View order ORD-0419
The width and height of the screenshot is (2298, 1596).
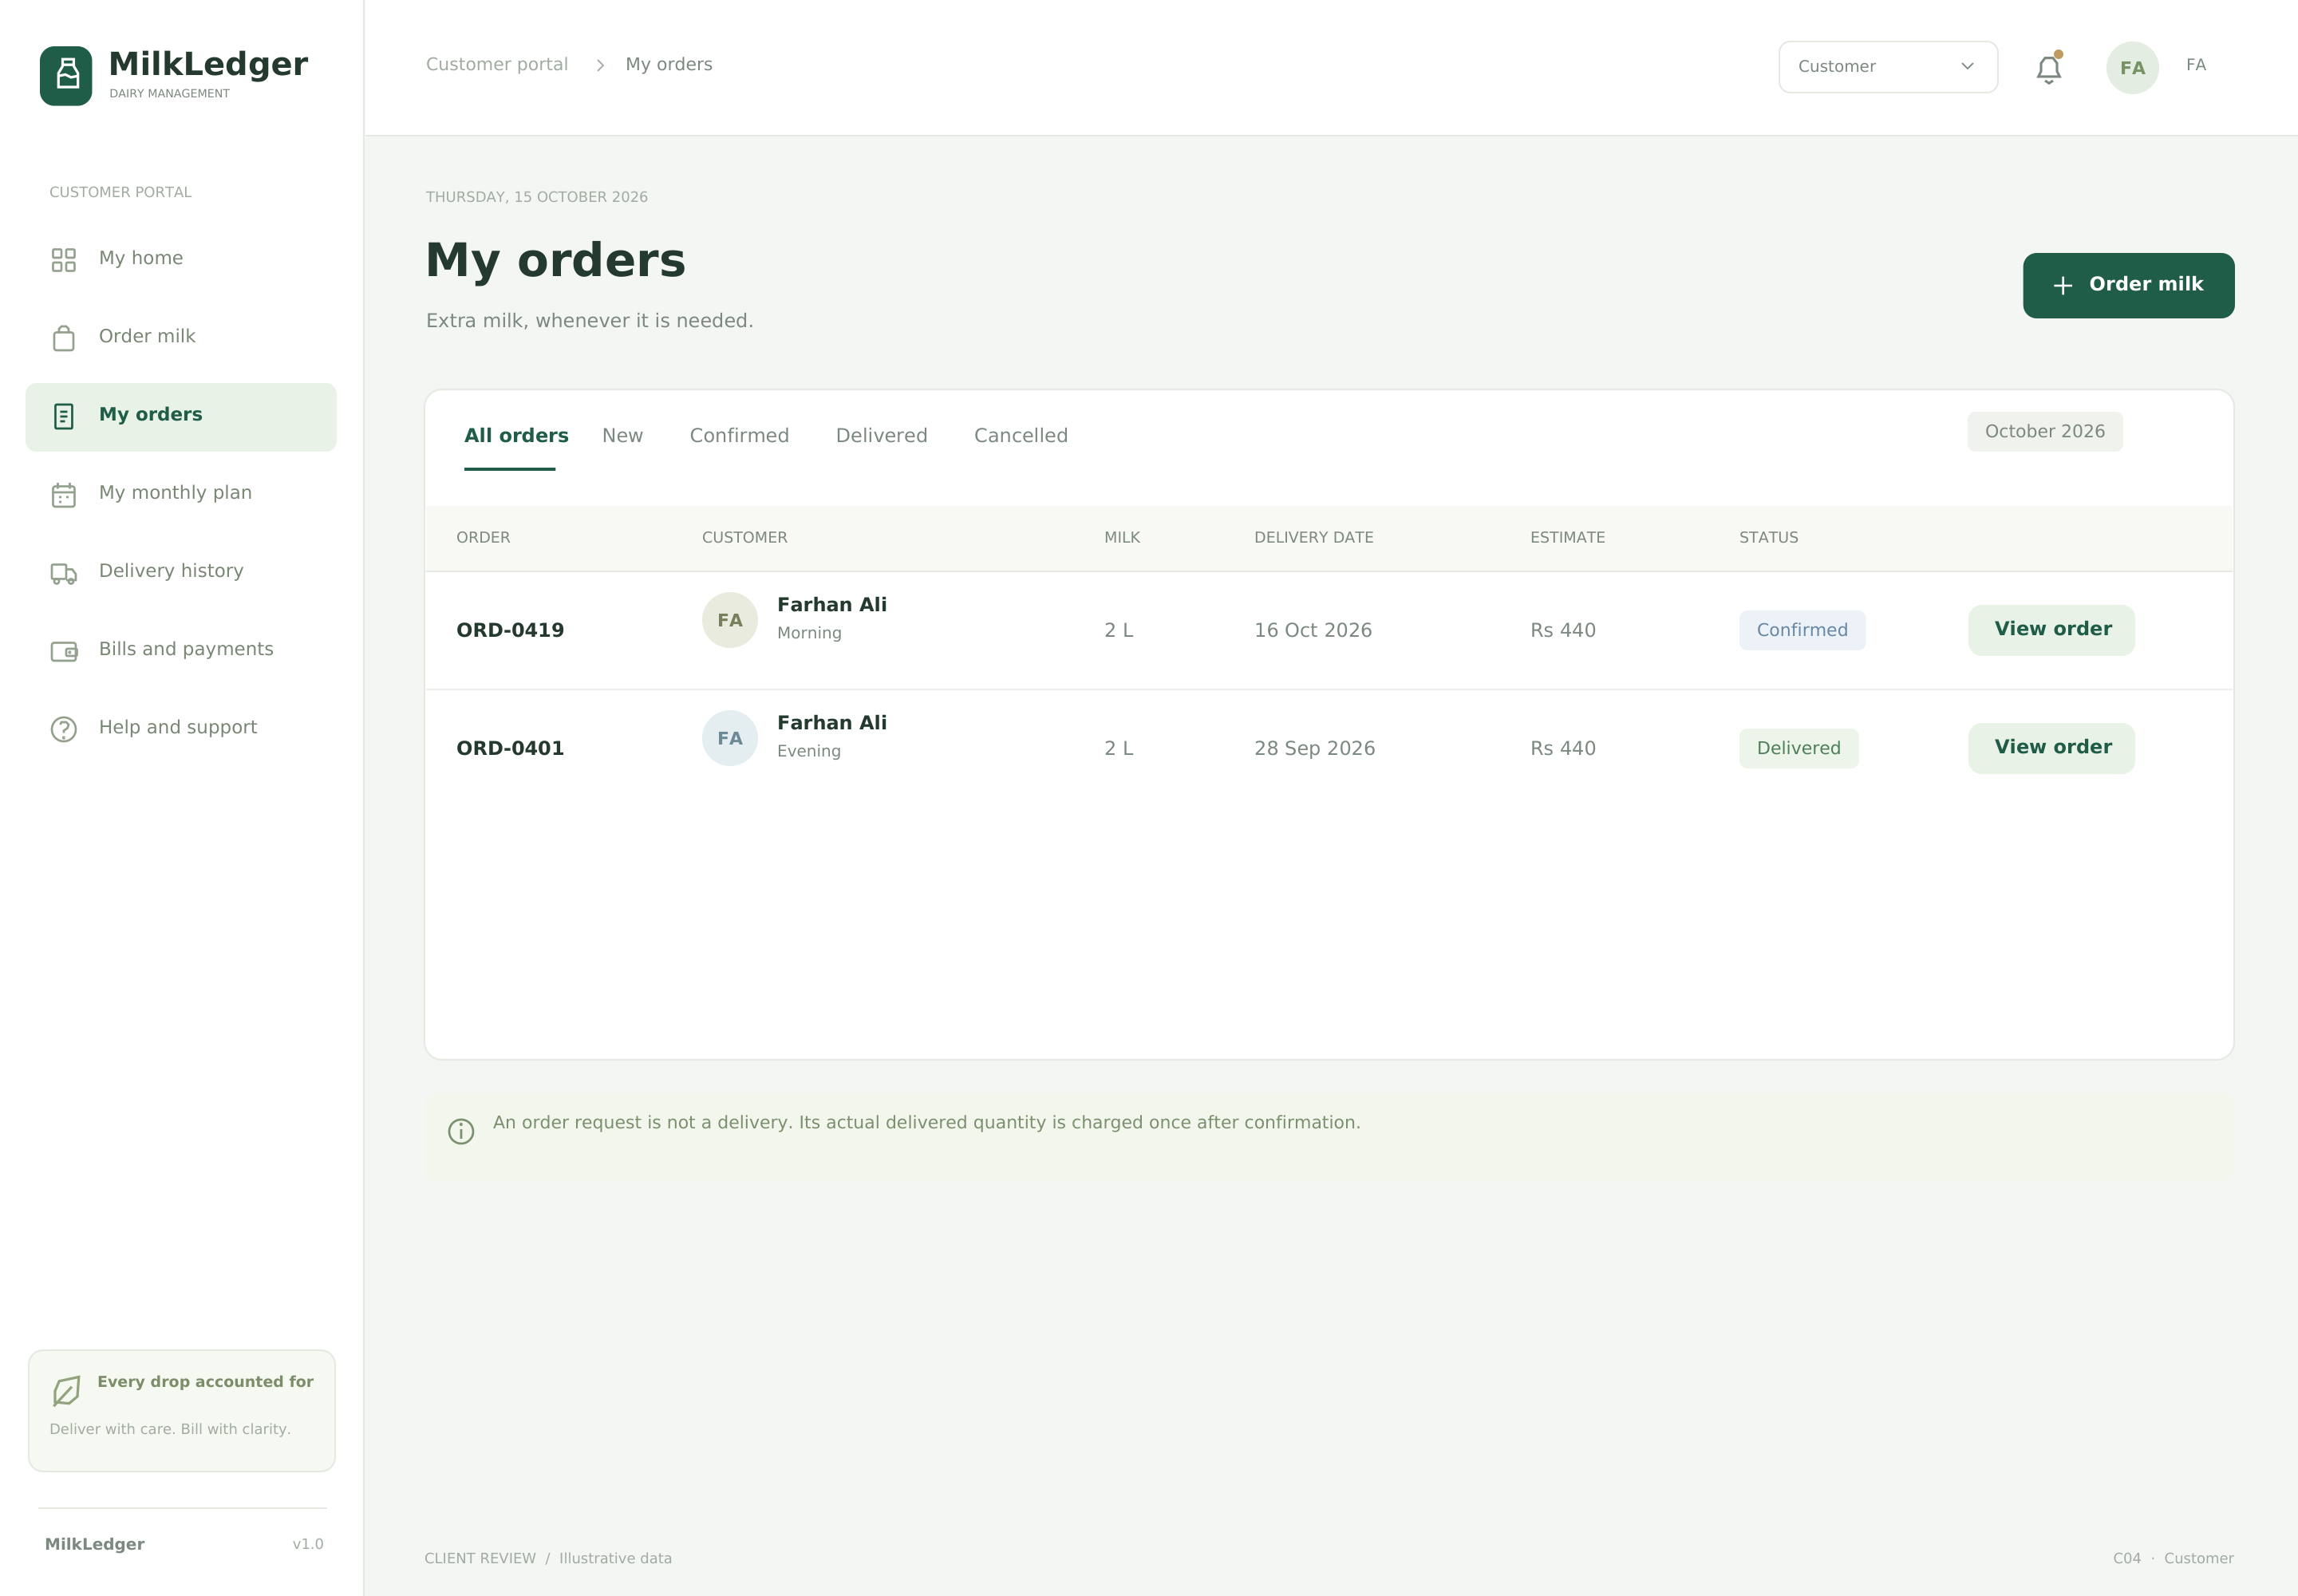tap(2051, 630)
